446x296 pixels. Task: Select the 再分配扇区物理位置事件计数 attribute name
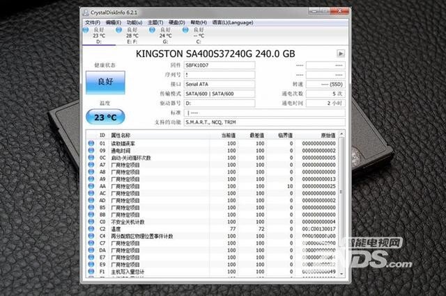tap(141, 236)
